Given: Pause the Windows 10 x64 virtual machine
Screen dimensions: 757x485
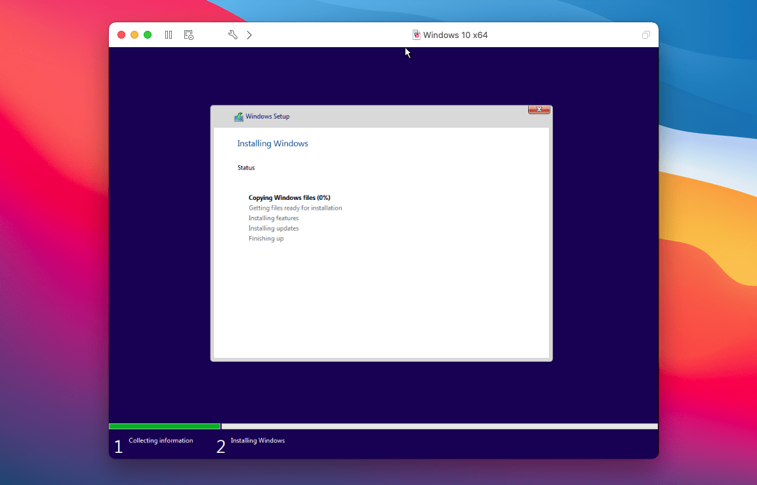Looking at the screenshot, I should (x=169, y=35).
